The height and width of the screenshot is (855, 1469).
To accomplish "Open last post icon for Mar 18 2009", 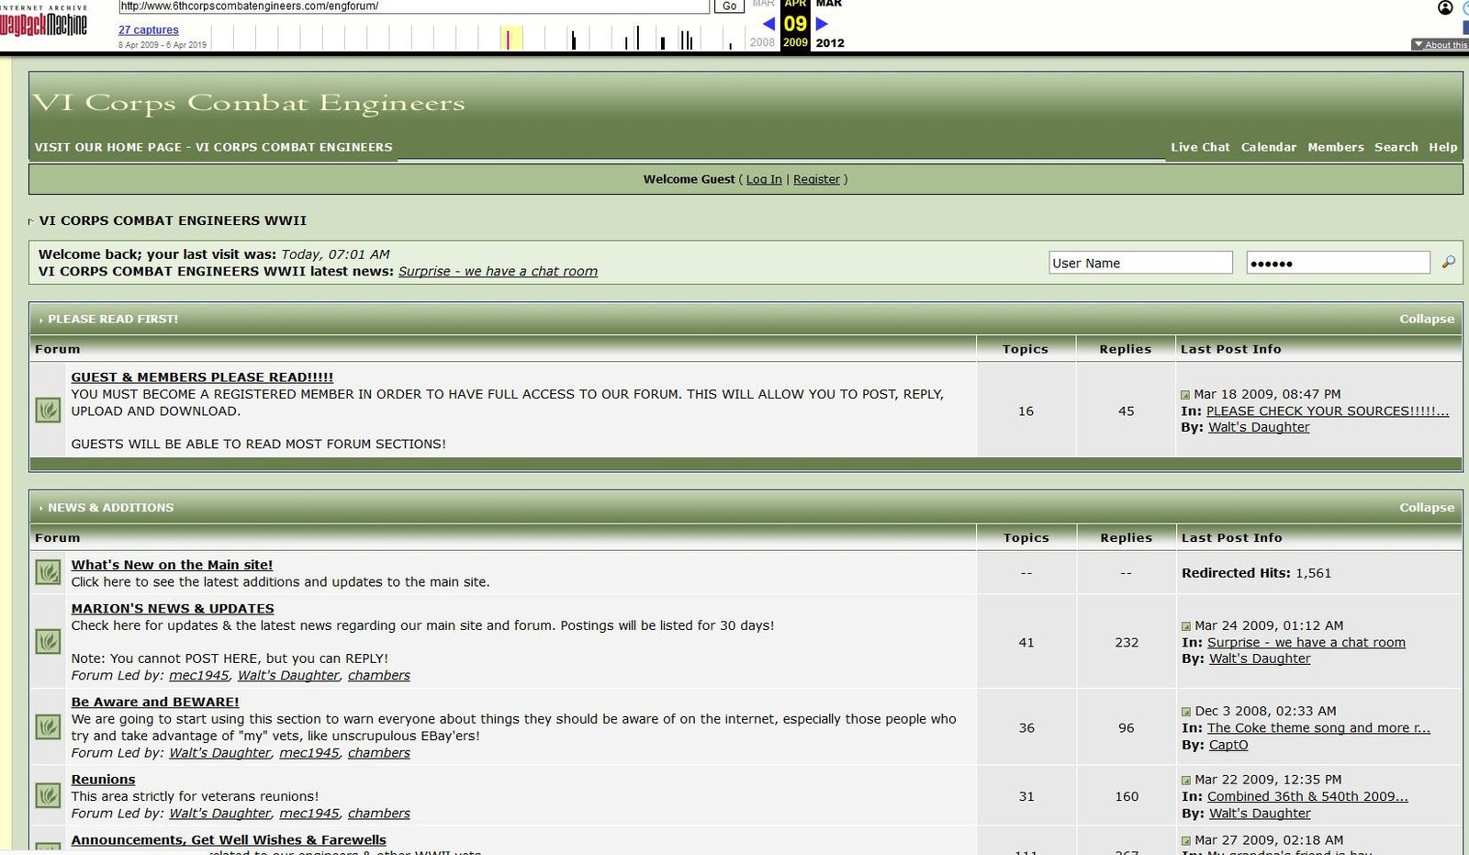I will pos(1185,395).
